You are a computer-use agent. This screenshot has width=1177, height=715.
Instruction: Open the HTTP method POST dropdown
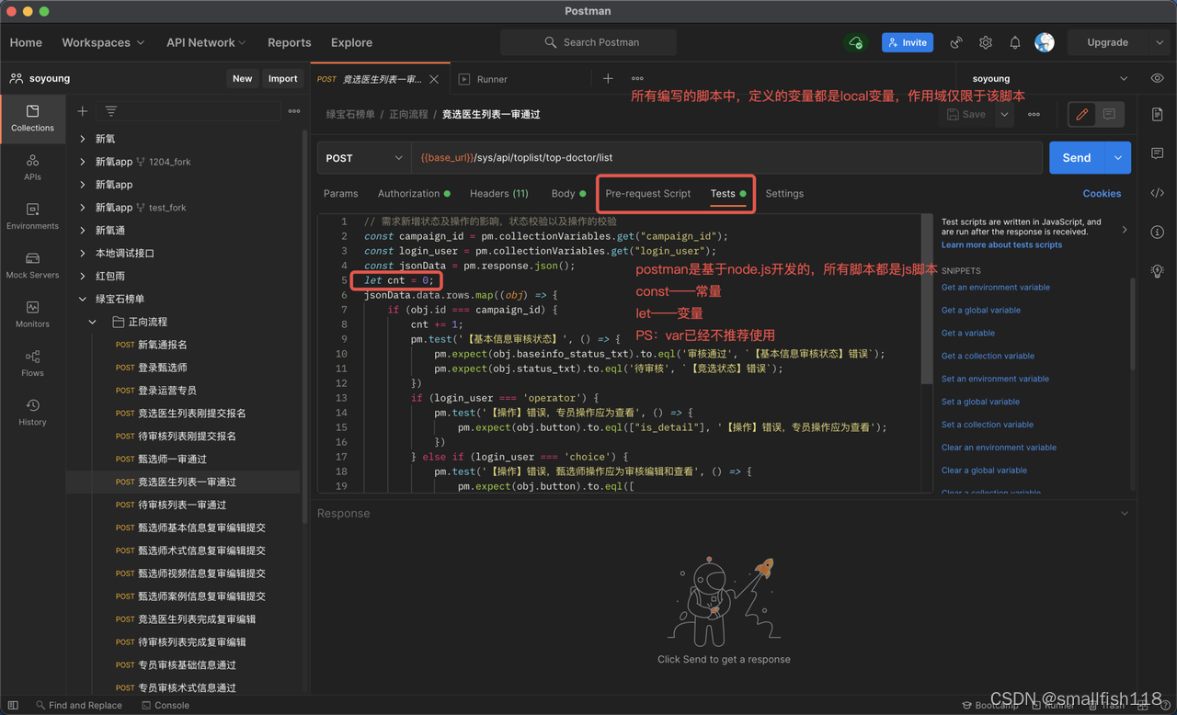[364, 158]
